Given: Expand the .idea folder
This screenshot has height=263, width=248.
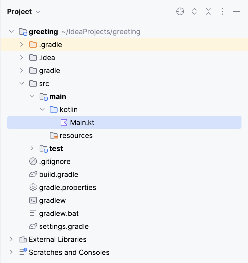Looking at the screenshot, I should [x=21, y=57].
